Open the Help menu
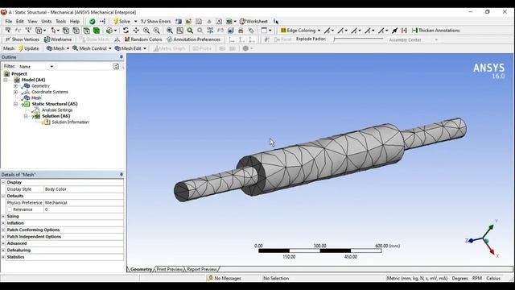Viewport: 515px width, 290px height. pos(75,22)
